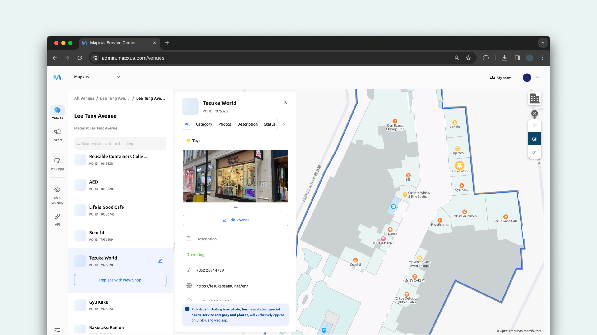
Task: Switch map to floor 5F
Action: (535, 126)
